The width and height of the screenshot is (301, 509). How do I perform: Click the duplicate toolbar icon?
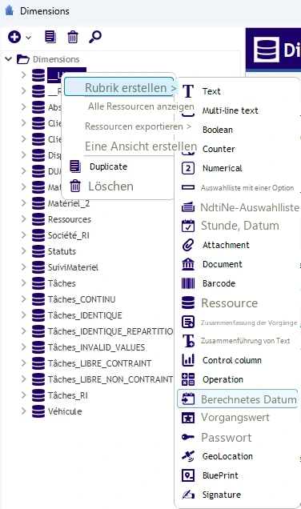coord(50,37)
